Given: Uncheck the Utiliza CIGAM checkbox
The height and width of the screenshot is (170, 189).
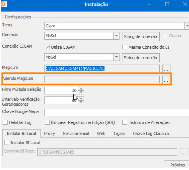Looking at the screenshot, I should pyautogui.click(x=47, y=47).
